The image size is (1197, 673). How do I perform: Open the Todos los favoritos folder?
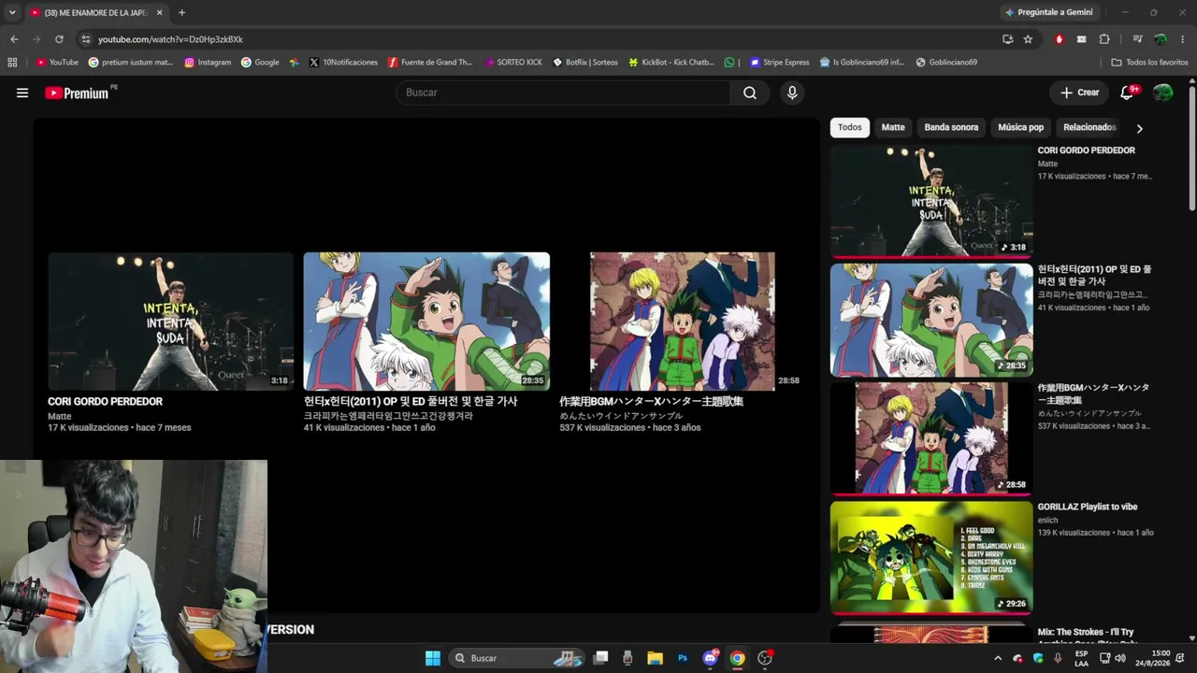1149,63
